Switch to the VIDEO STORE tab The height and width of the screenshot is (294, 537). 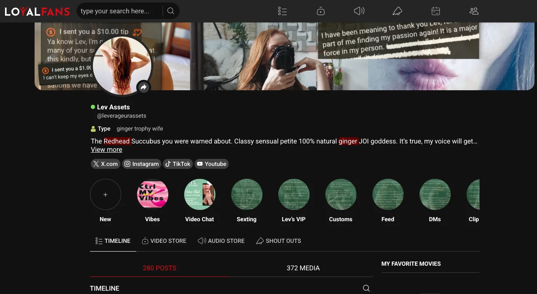(x=164, y=241)
